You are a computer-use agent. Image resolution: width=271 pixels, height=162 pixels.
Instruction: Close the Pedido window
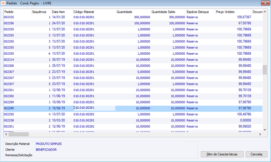265,3
